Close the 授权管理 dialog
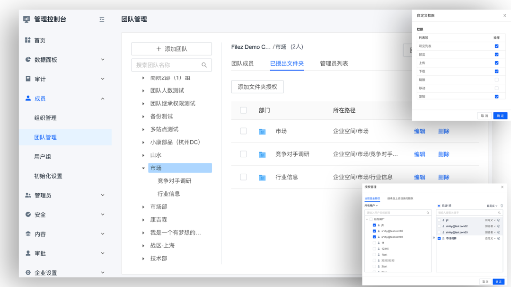 click(502, 187)
